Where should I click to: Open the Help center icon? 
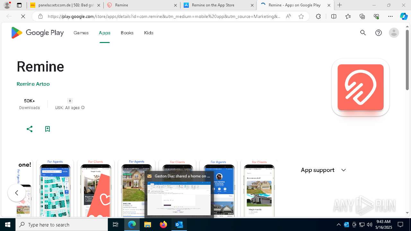(x=379, y=33)
